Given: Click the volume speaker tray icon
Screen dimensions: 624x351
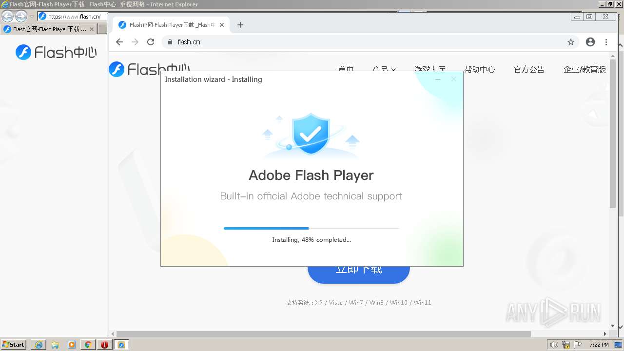Looking at the screenshot, I should [554, 345].
